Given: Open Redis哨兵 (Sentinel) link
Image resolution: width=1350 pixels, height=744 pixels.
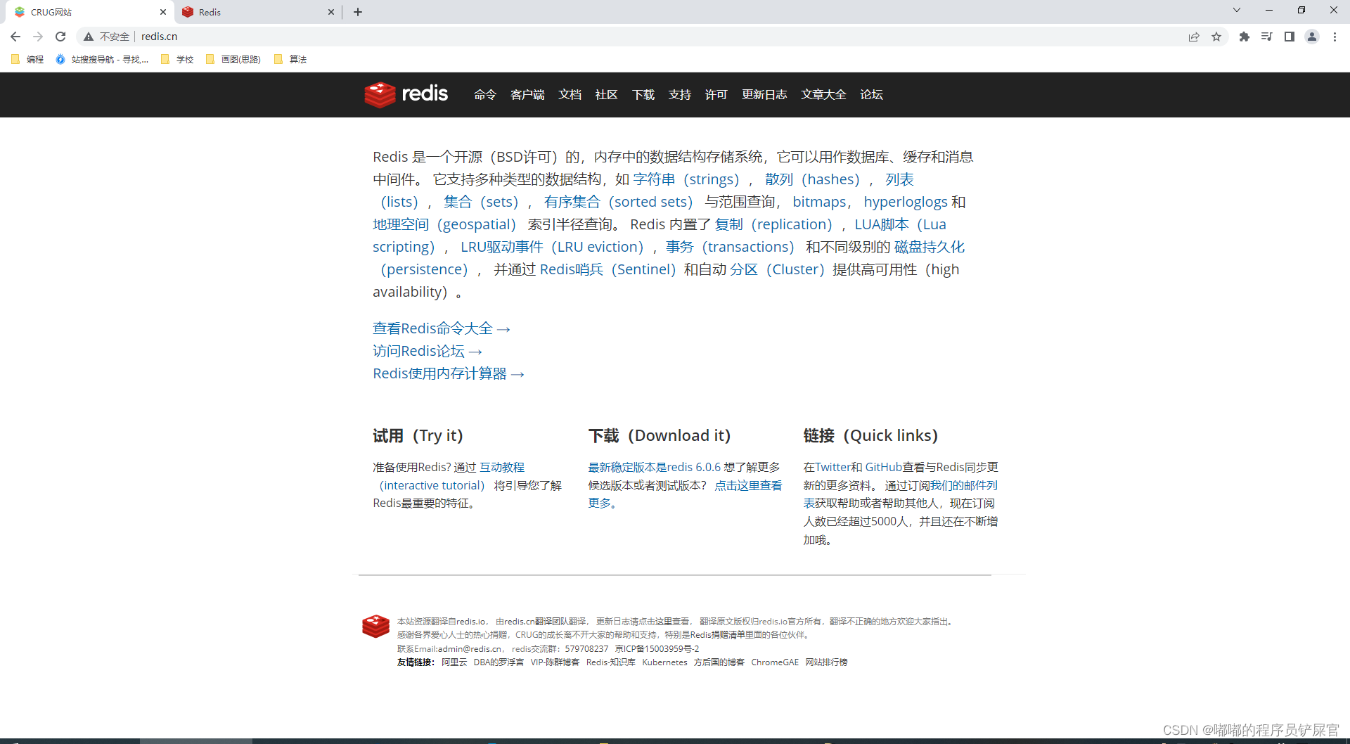Looking at the screenshot, I should 608,269.
